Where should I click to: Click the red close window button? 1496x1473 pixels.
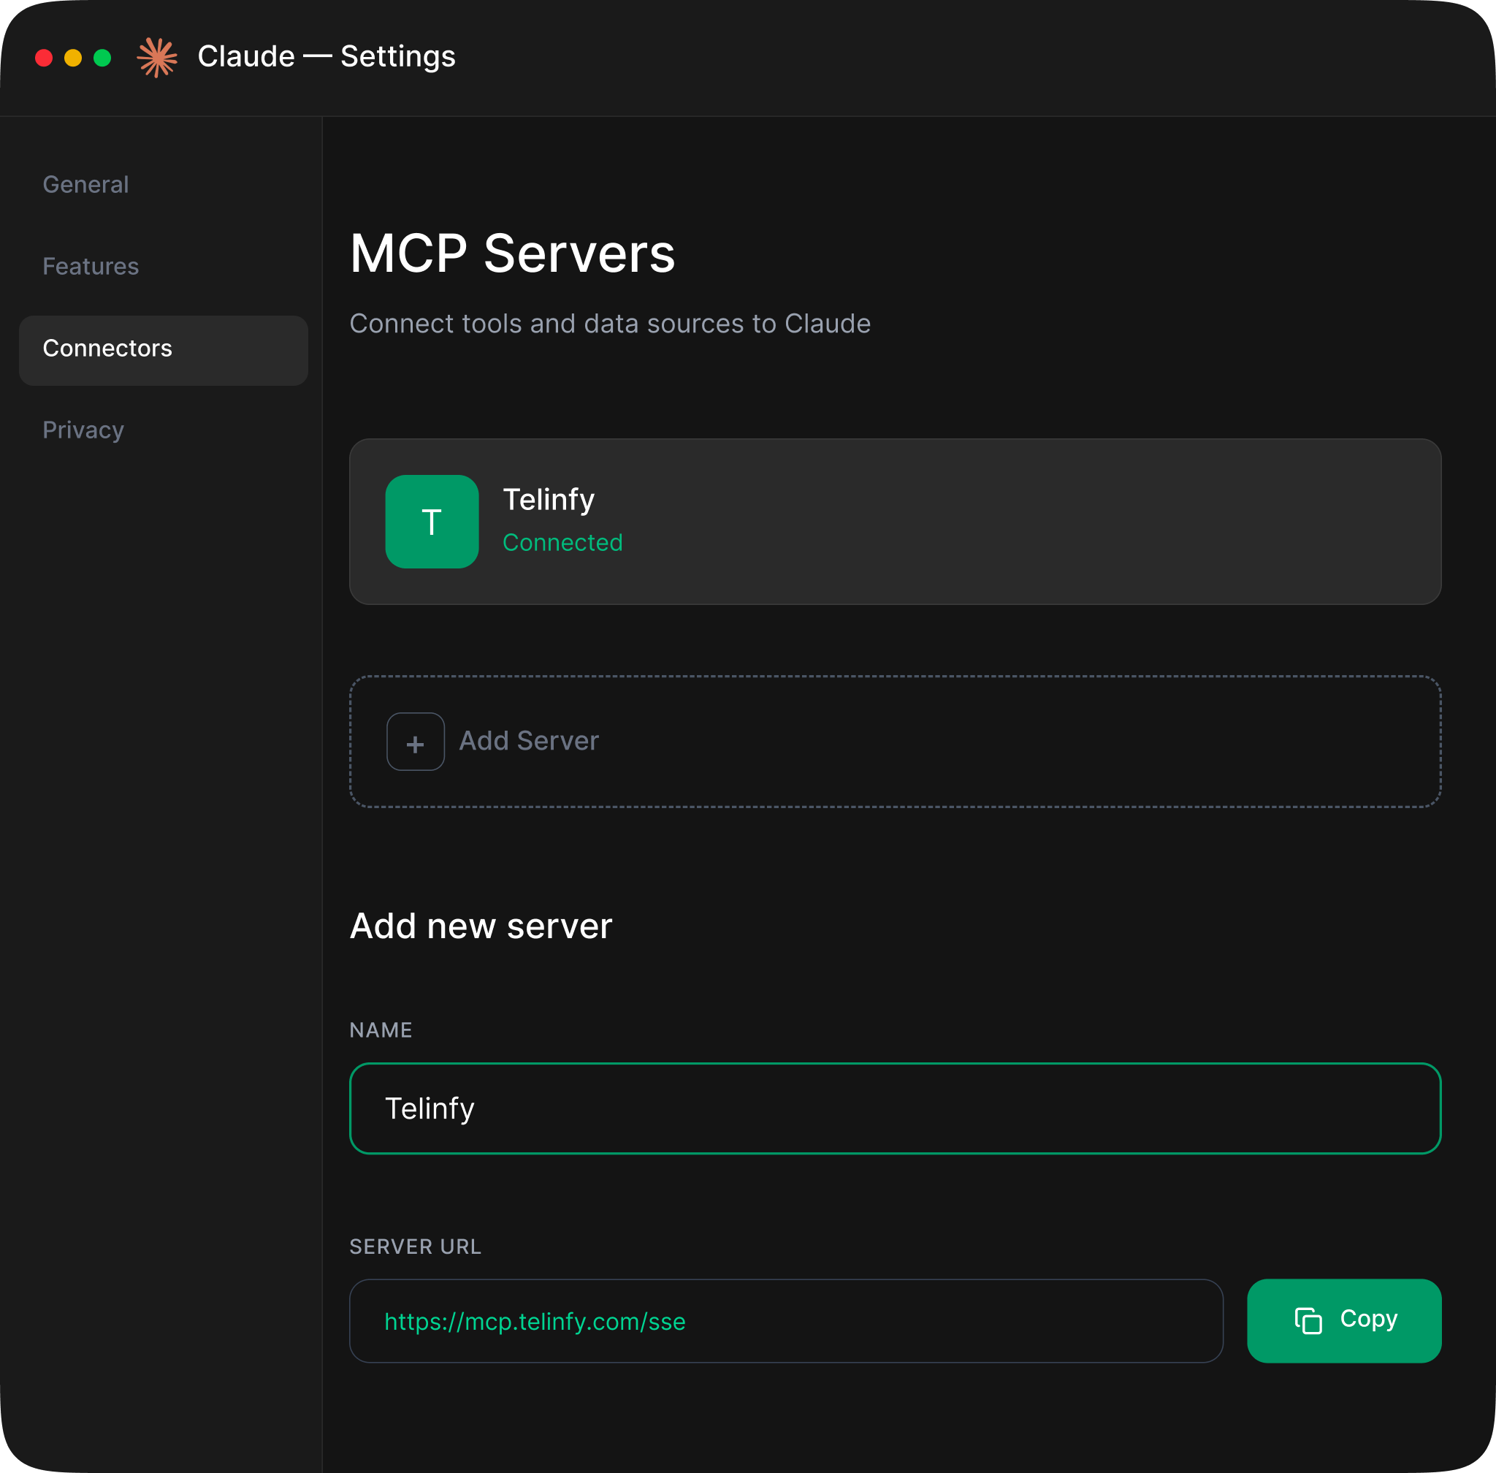(44, 58)
